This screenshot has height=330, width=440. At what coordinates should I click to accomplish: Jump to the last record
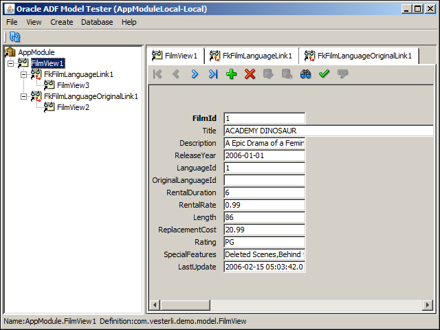[x=213, y=74]
